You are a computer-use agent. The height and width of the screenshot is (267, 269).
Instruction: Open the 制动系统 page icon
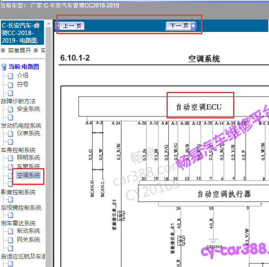pyautogui.click(x=11, y=232)
